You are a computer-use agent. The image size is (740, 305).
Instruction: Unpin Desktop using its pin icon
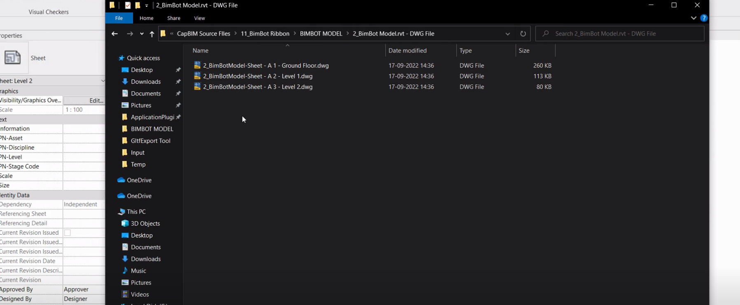(x=178, y=70)
